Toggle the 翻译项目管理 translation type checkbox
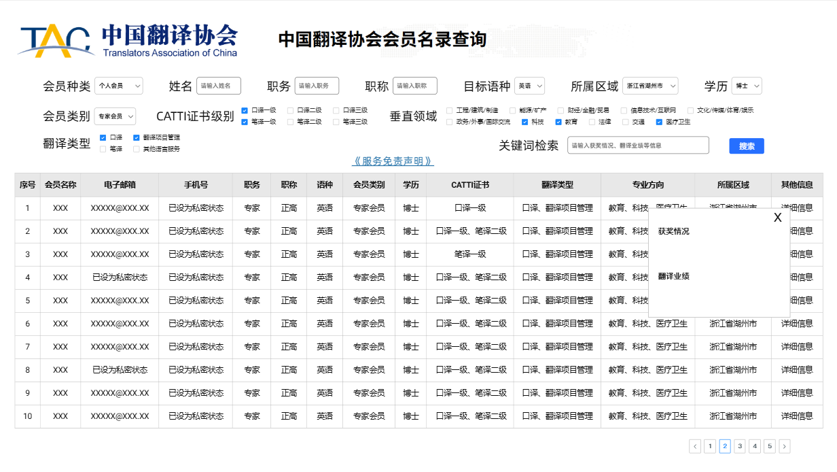Screen dimensions: 837x472 [137, 137]
